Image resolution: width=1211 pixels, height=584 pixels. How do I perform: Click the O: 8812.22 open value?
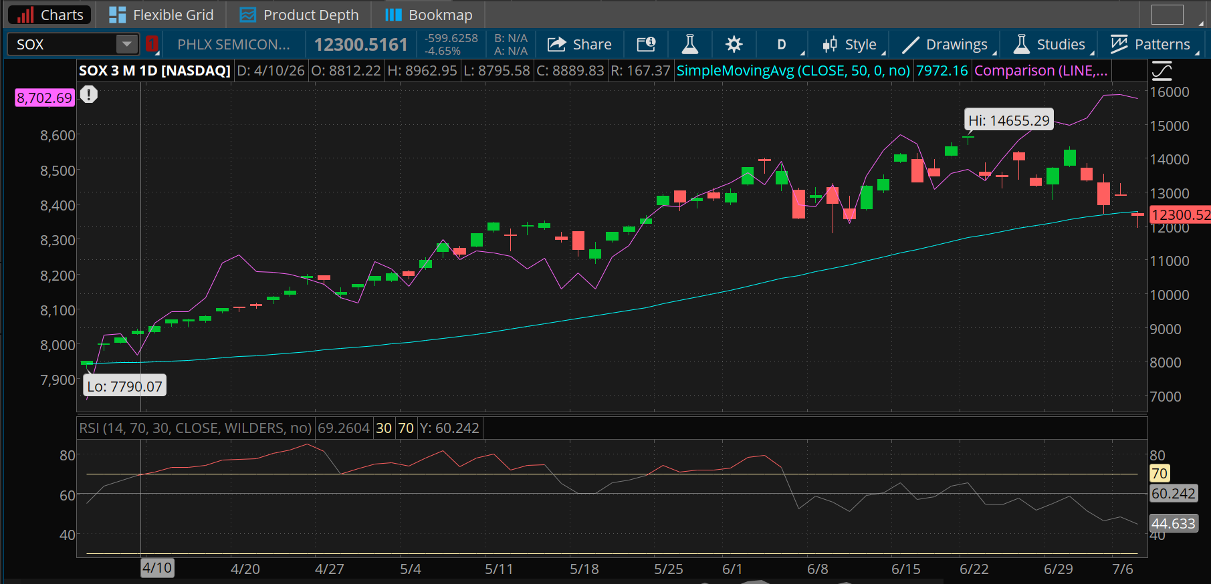pyautogui.click(x=346, y=71)
